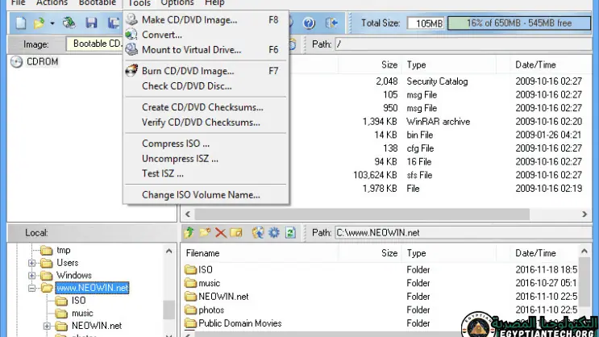This screenshot has width=599, height=337.
Task: Select Test ISZ menu entry
Action: [206, 173]
